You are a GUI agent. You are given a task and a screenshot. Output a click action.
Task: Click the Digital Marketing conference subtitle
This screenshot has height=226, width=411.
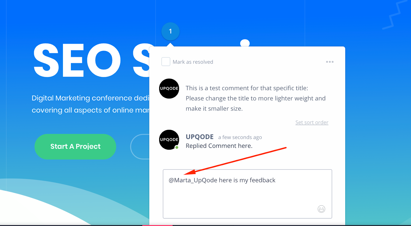90,104
